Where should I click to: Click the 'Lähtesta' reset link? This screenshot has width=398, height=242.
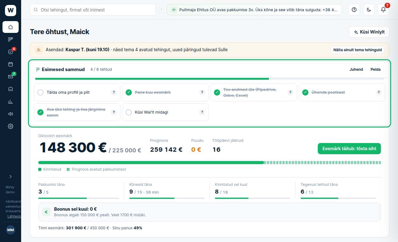(15, 216)
